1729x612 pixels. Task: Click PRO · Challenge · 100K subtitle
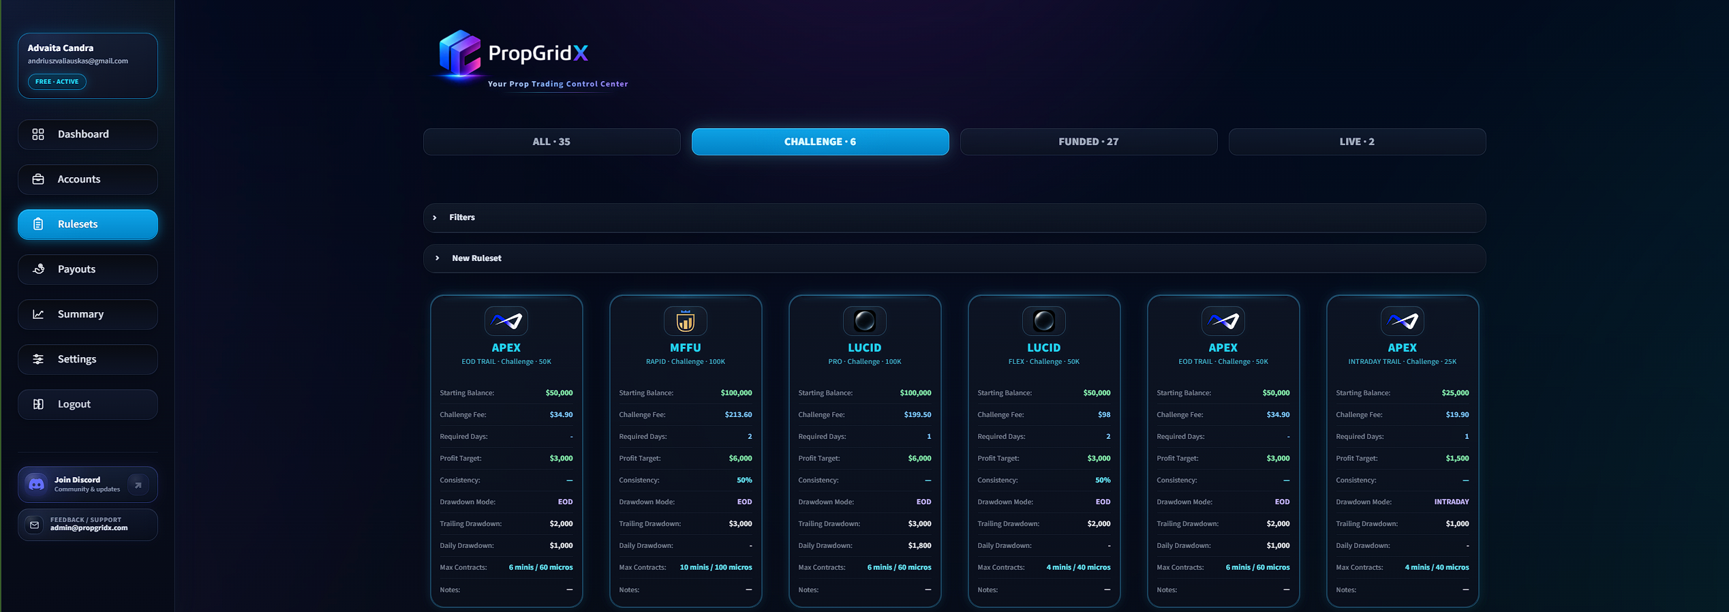[865, 362]
